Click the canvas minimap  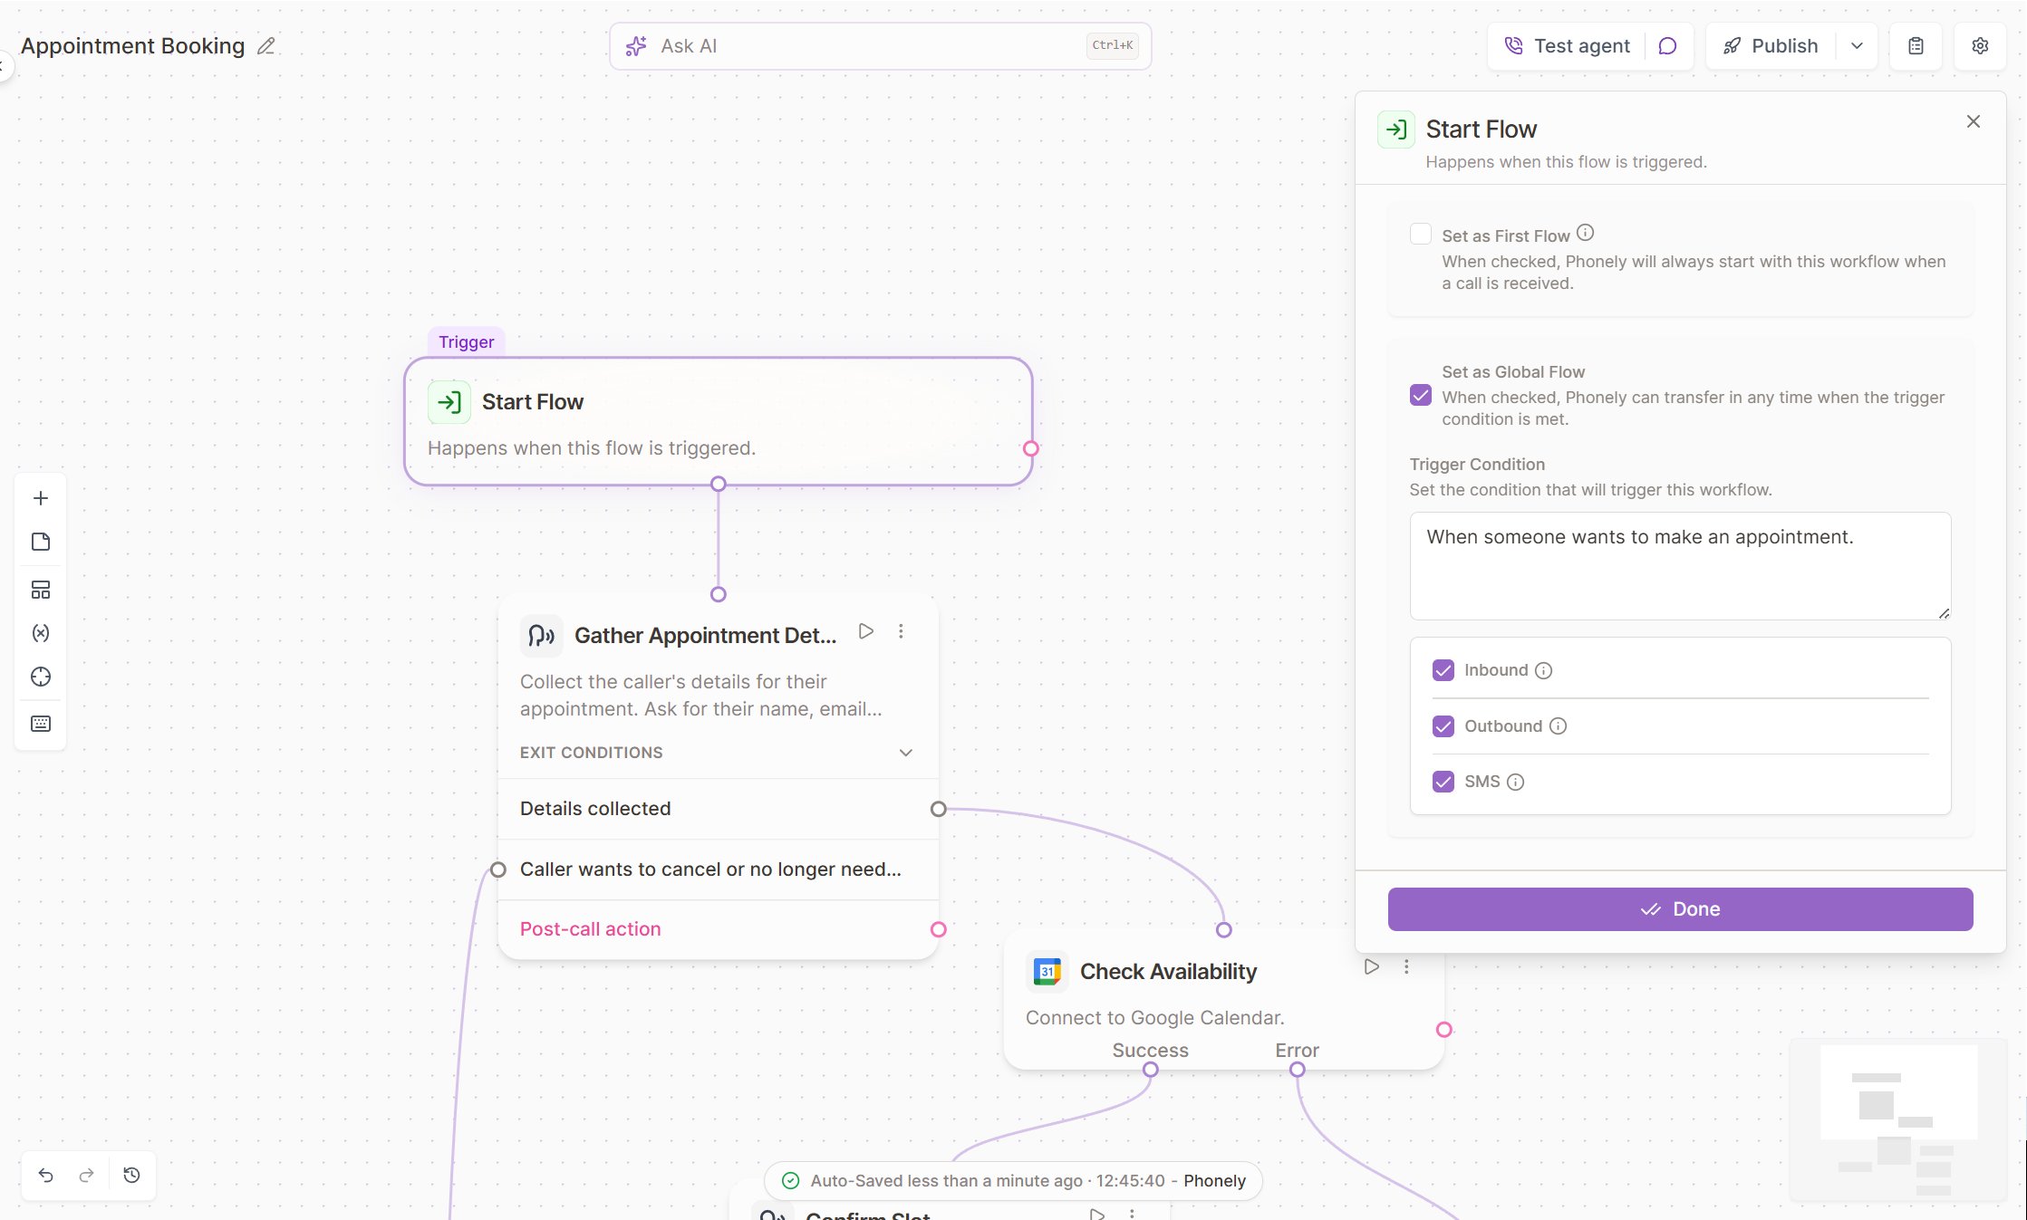(x=1898, y=1120)
